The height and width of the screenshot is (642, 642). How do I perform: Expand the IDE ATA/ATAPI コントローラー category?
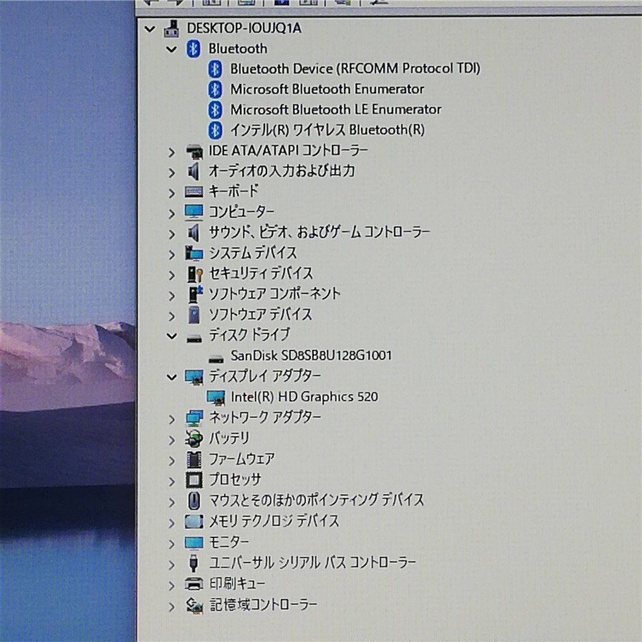click(x=171, y=152)
